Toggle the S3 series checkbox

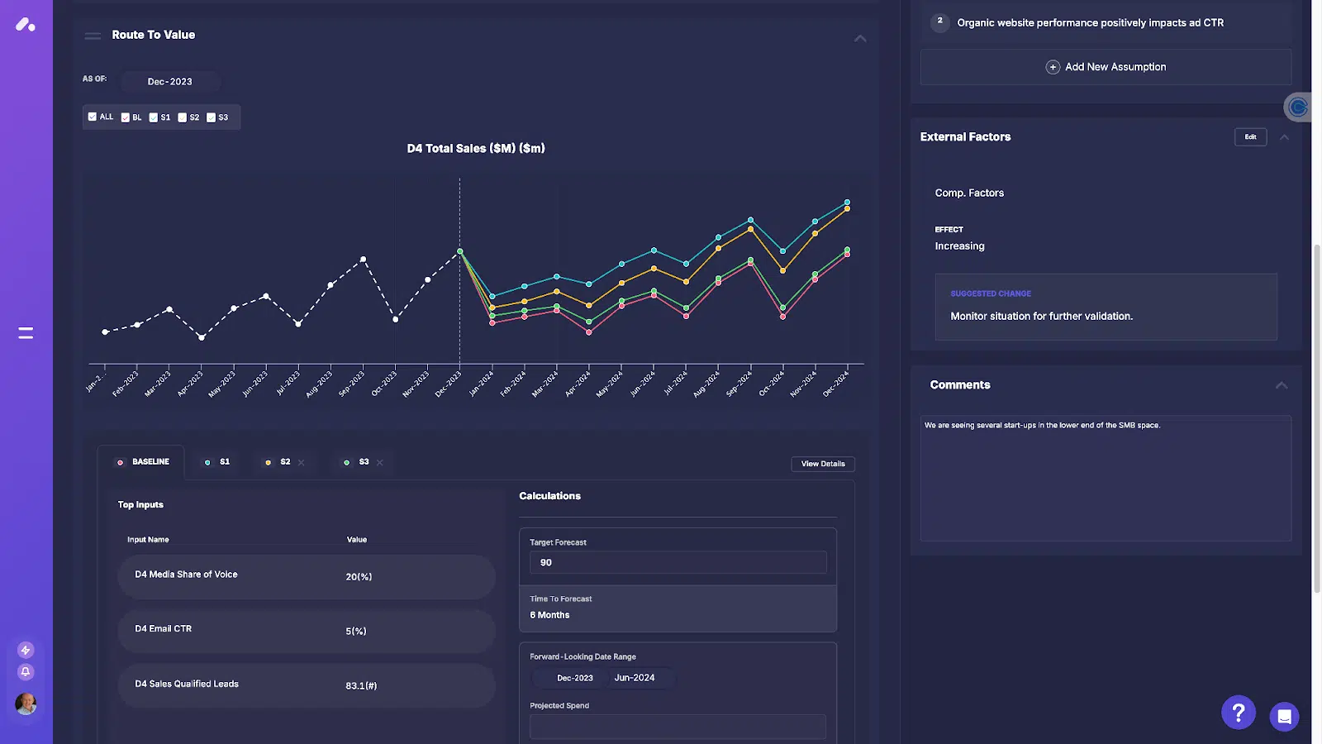click(212, 117)
